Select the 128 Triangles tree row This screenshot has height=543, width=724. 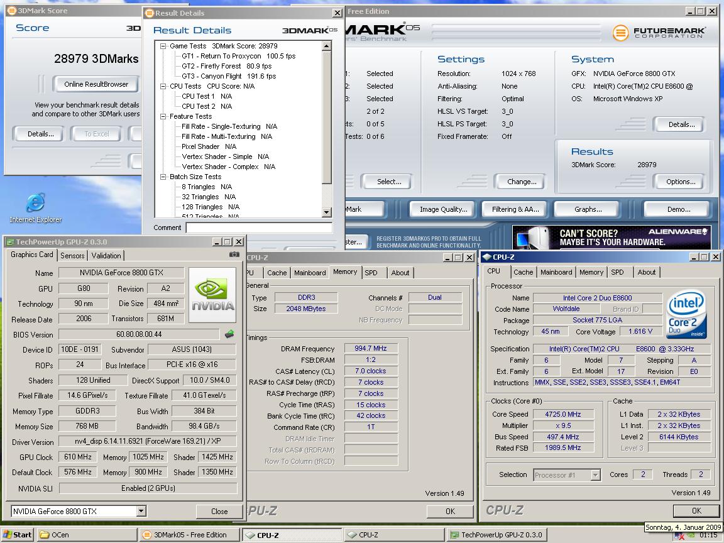211,207
